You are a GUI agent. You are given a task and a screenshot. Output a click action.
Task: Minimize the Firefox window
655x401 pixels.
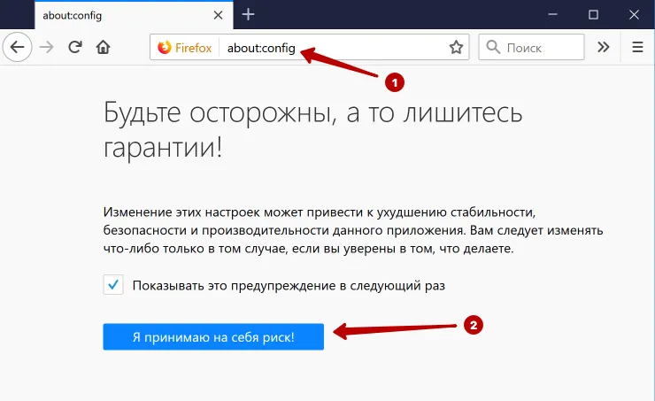552,15
